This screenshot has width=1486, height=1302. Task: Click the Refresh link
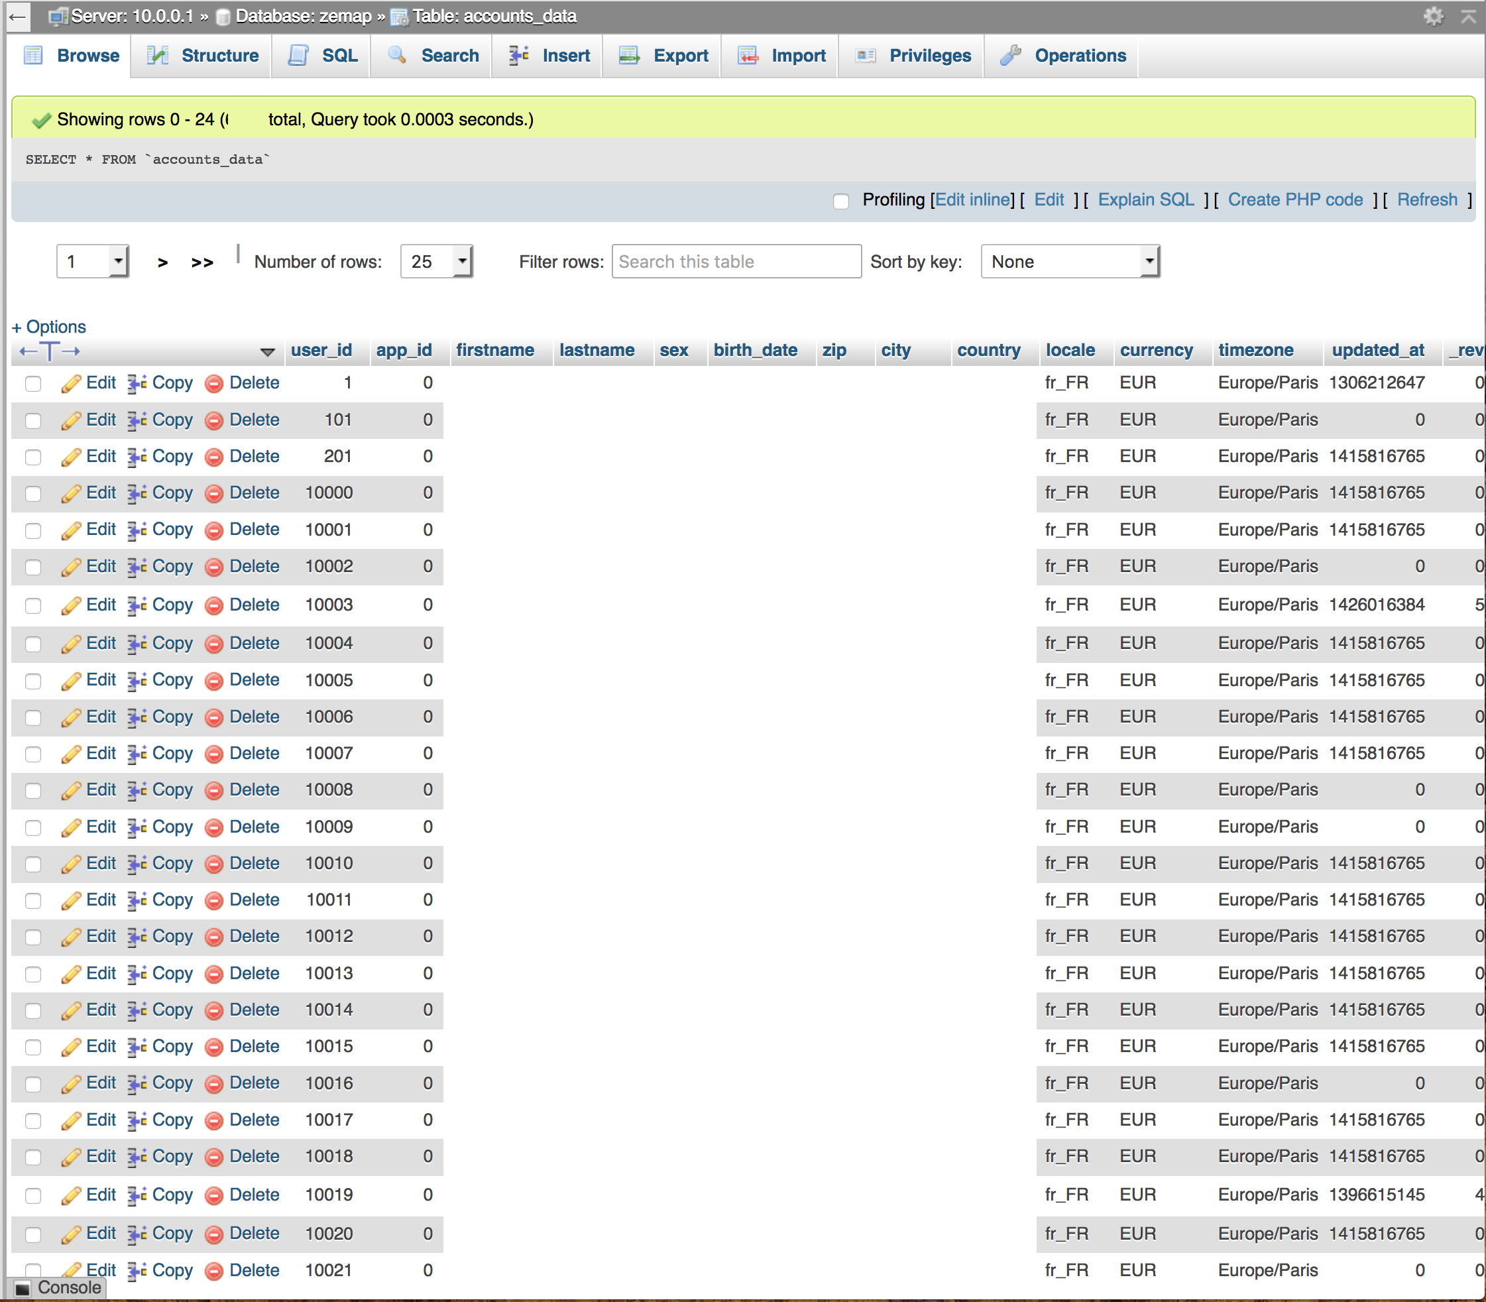pos(1427,200)
